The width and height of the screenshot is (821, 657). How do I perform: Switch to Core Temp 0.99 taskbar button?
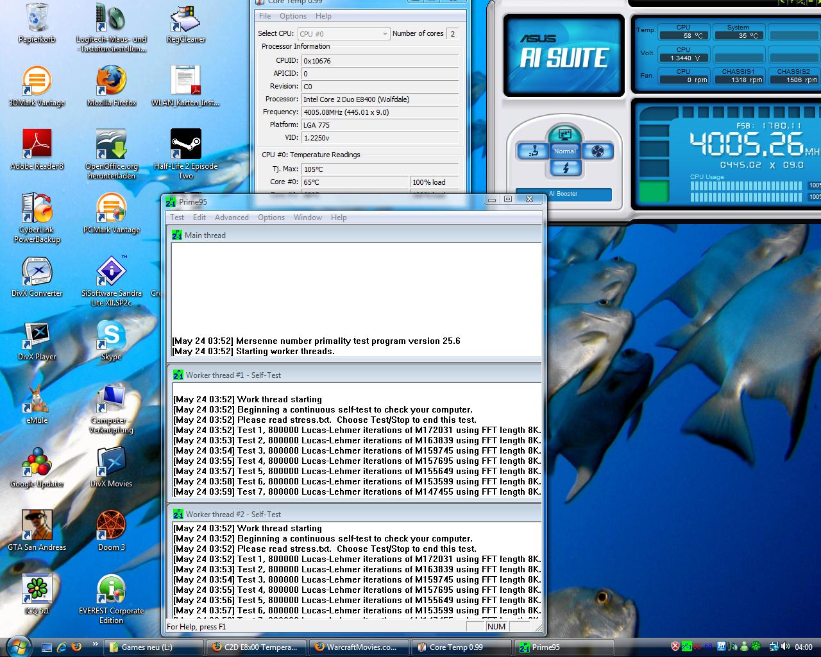(462, 647)
